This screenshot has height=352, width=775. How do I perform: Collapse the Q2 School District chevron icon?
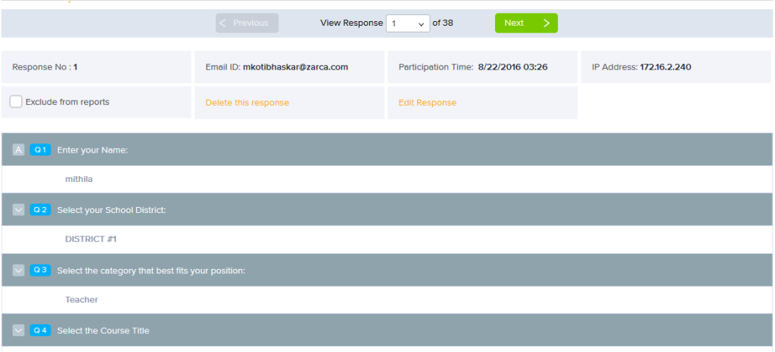(x=19, y=209)
